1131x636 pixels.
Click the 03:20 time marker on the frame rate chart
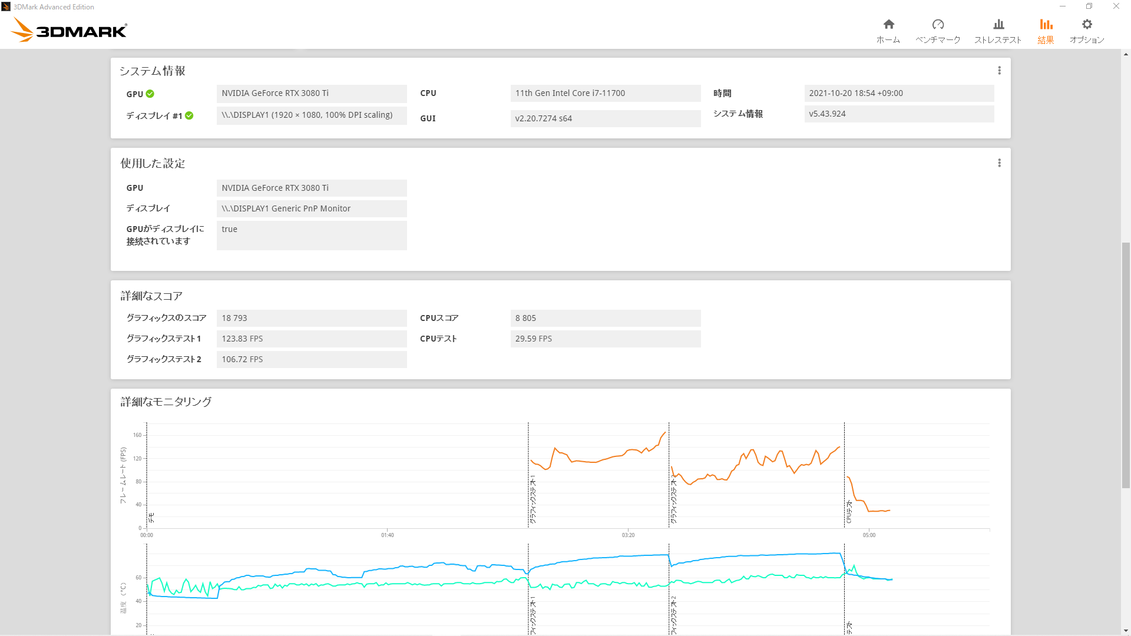[x=628, y=535]
